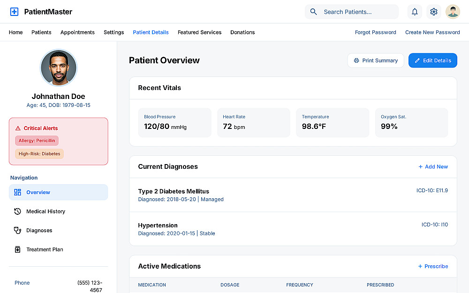Image resolution: width=469 pixels, height=293 pixels.
Task: Open the Forgot Password link
Action: click(375, 32)
